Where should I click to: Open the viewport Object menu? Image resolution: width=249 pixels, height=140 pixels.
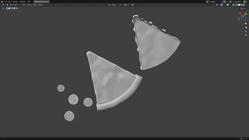(x=40, y=5)
